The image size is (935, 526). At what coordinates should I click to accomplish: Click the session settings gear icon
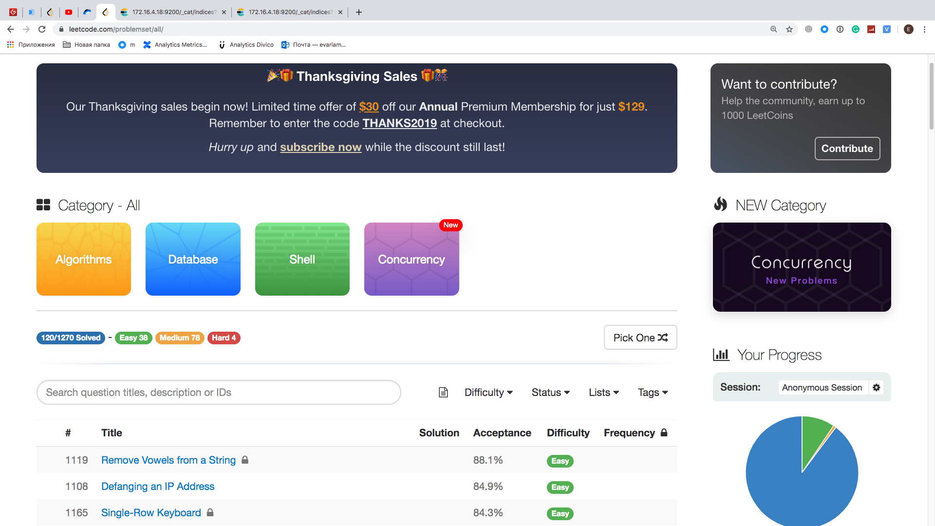877,387
